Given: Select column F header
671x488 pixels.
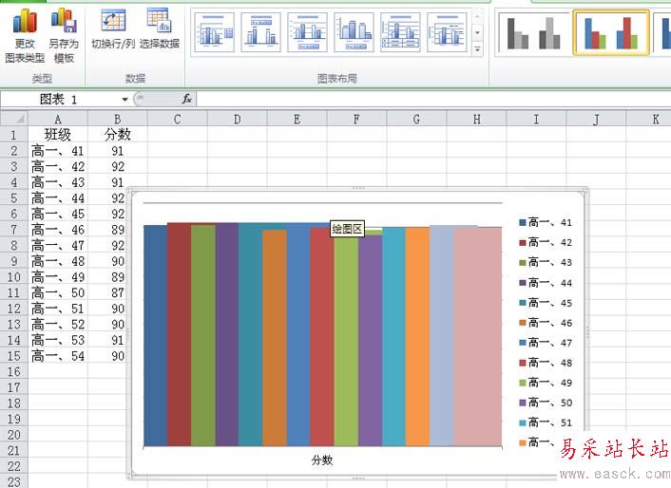Looking at the screenshot, I should (356, 119).
